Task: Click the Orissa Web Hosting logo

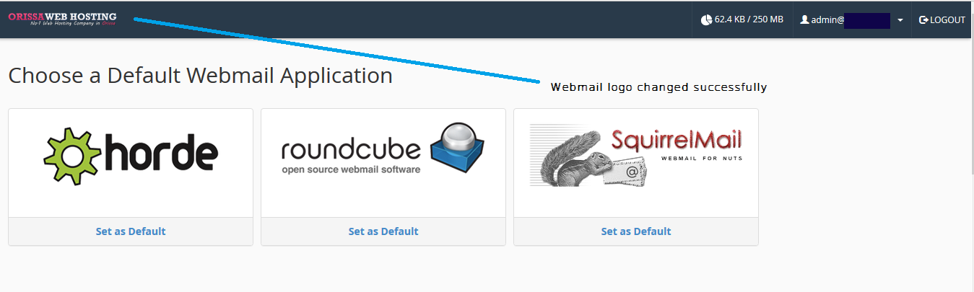Action: [x=62, y=19]
